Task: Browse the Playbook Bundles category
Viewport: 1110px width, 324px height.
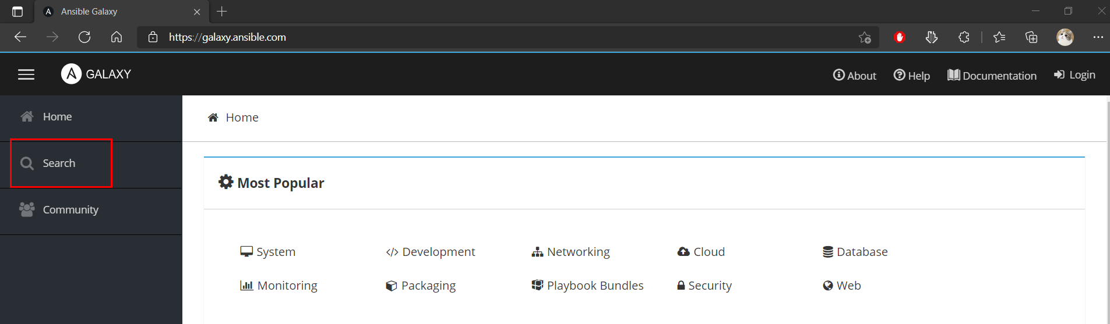Action: tap(587, 286)
